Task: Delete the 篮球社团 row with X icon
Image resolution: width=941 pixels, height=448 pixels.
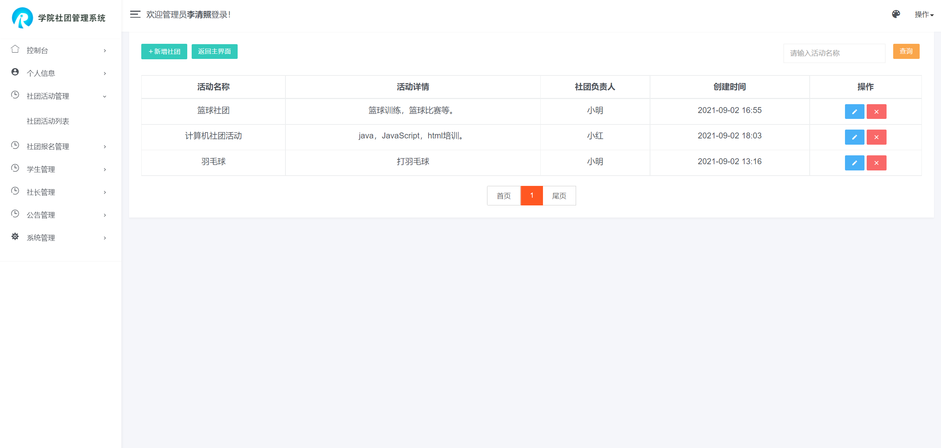Action: 876,112
